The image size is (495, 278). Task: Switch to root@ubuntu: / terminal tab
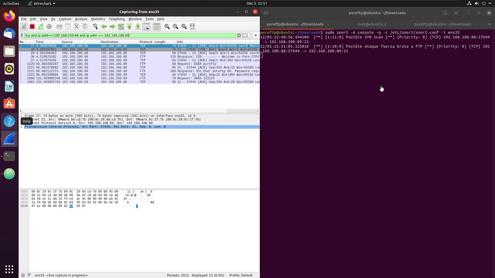tap(372, 24)
